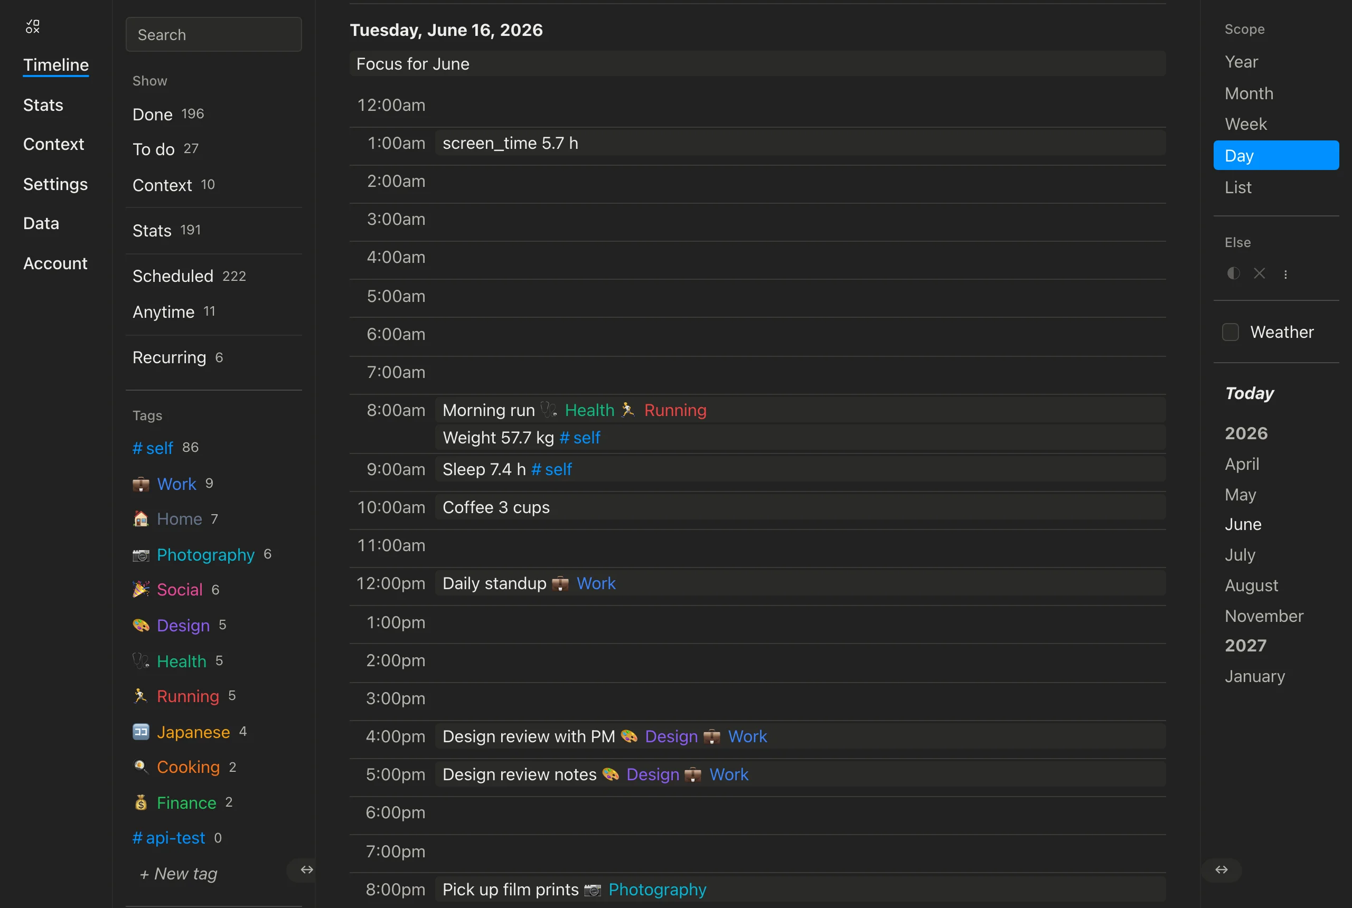Click the stethoscope icon next to Health tag
Viewport: 1352px width, 908px height.
(141, 661)
